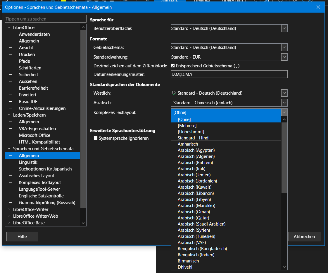Screen dimensions: 328x273
Task: Select [Ohne] in the dropdown list
Action: click(x=226, y=119)
